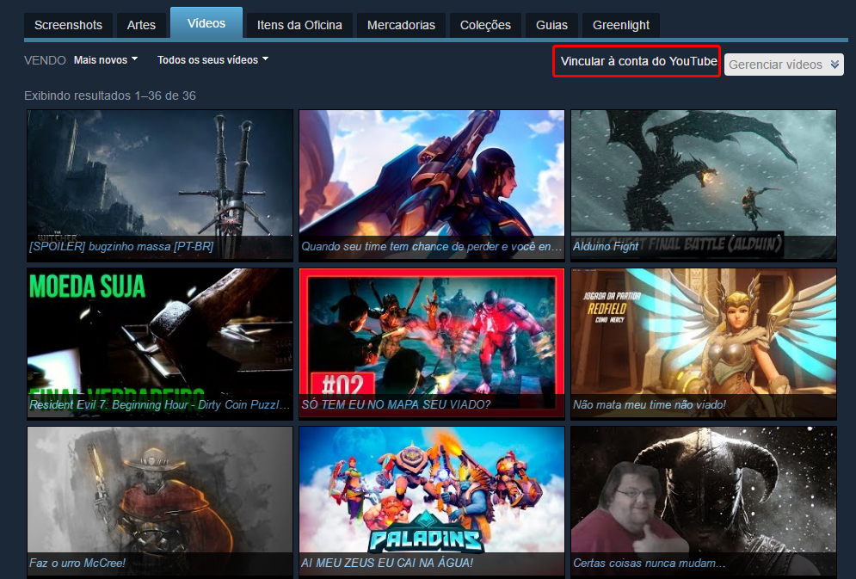Viewport: 856px width, 579px height.
Task: Open the Coleções tab
Action: pyautogui.click(x=485, y=25)
